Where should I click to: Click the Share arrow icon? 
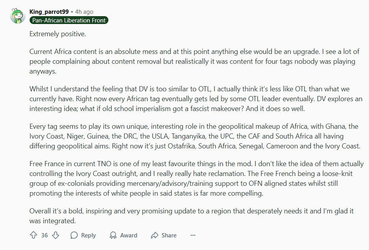pos(155,235)
